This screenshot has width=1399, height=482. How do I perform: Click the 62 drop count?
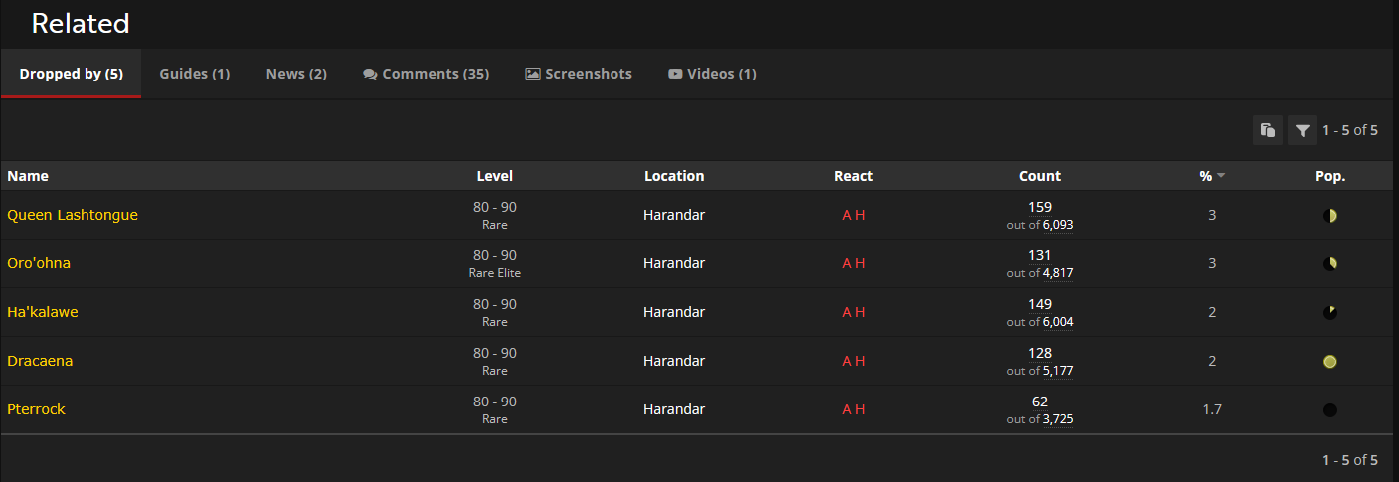pyautogui.click(x=1040, y=402)
